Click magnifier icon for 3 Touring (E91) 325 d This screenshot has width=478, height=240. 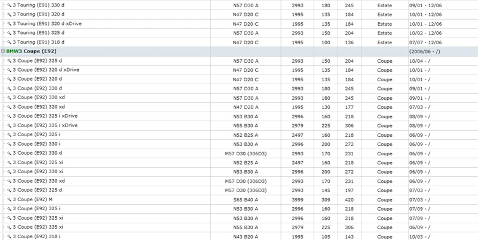coord(9,33)
